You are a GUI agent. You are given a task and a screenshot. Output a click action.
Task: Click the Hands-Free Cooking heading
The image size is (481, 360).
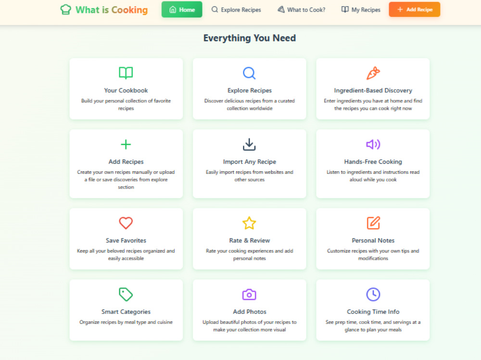tap(373, 162)
